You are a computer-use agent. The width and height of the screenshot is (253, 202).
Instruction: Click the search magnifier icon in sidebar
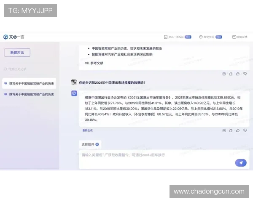click(x=6, y=69)
